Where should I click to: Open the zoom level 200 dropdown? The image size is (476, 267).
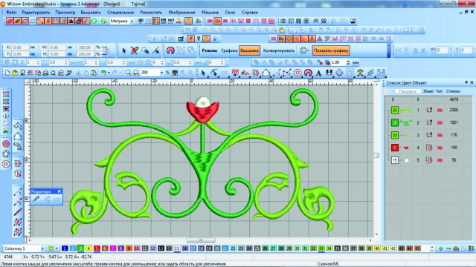(161, 73)
